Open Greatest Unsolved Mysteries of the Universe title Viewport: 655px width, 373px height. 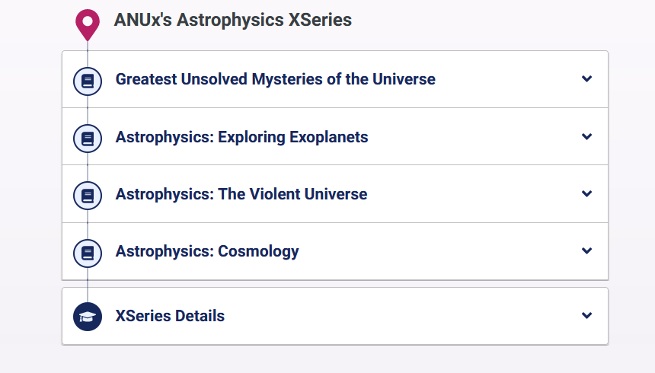(275, 79)
